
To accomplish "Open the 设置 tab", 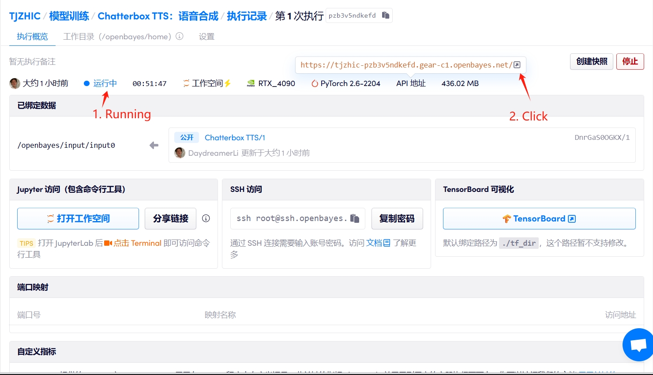I will [x=206, y=37].
